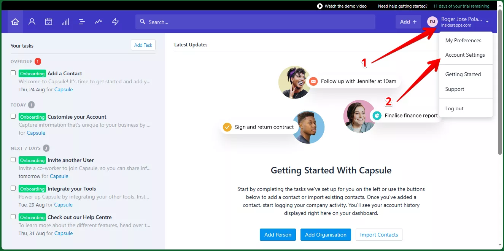
Task: Go to the Home dashboard icon
Action: tap(15, 22)
